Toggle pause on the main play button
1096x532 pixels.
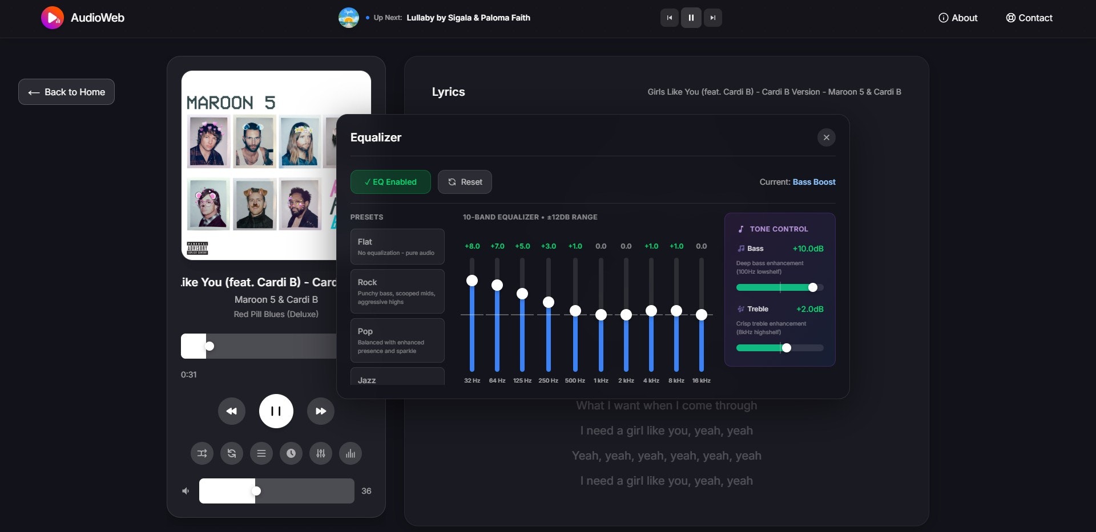[x=276, y=411]
